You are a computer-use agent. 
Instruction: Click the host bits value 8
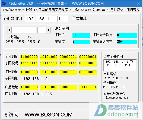click(81, 42)
